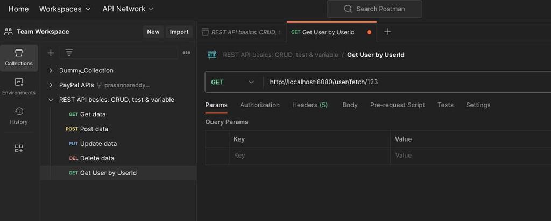
Task: Click the plus icon to open new tab
Action: (387, 32)
